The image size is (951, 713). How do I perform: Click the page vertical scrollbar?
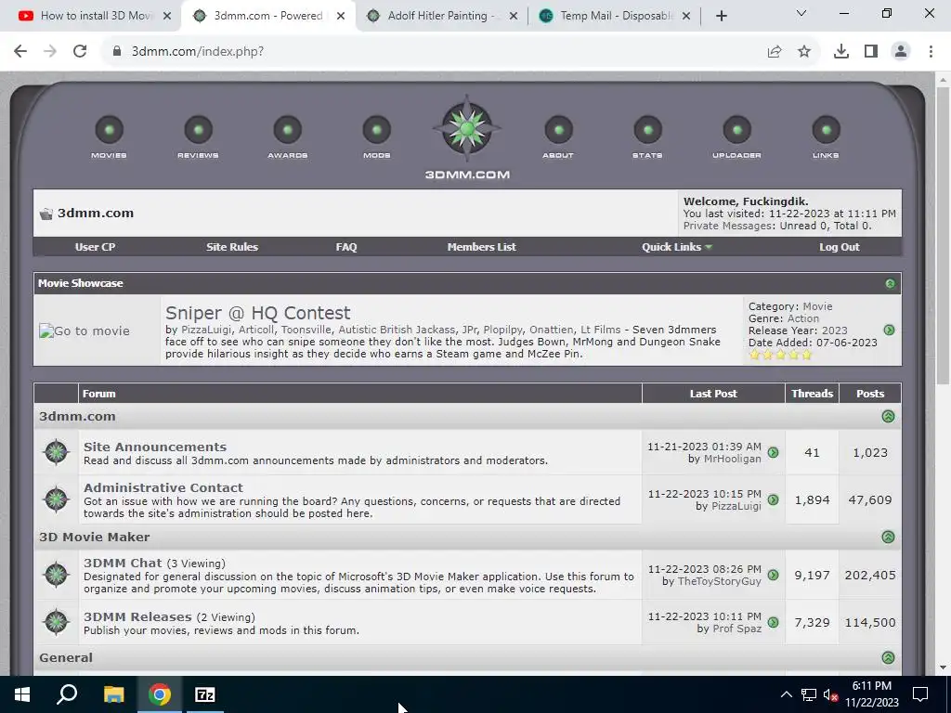(x=943, y=235)
